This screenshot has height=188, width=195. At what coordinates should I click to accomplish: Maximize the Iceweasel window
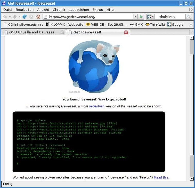[x=186, y=3]
